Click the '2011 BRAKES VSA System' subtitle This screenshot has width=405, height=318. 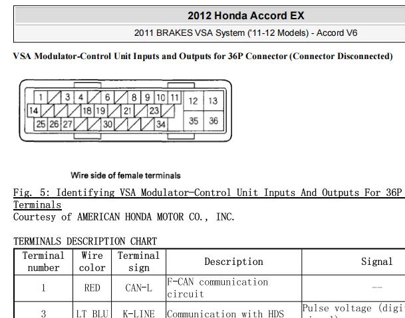pyautogui.click(x=245, y=33)
